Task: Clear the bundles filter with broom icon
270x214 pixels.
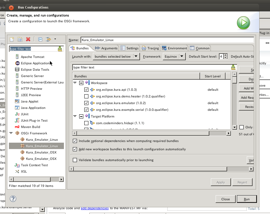Action: point(233,67)
